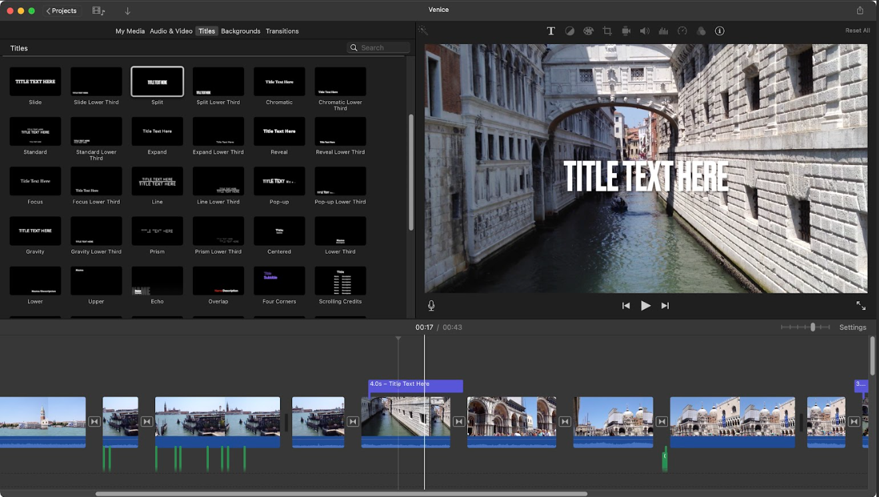Open the noise reduction equalizer icon
879x497 pixels.
663,31
